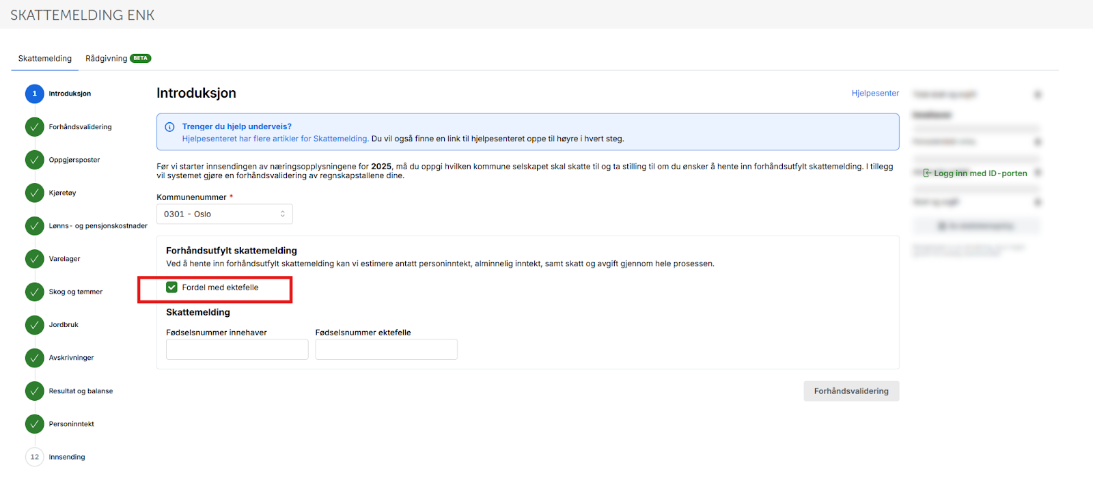The width and height of the screenshot is (1093, 491).
Task: Go to Kjøretøy step checkmark icon
Action: [35, 193]
